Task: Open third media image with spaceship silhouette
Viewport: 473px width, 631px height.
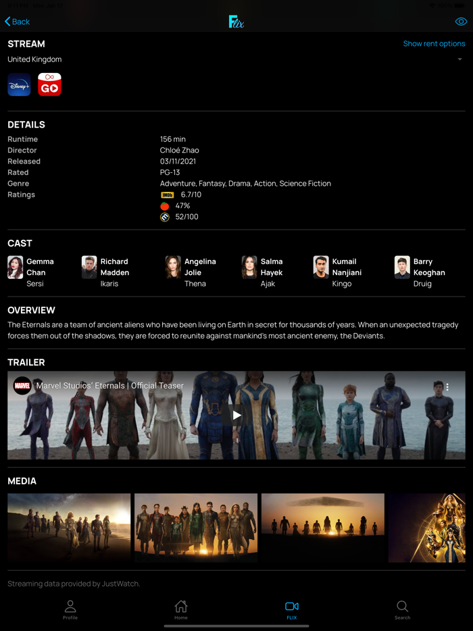Action: pyautogui.click(x=323, y=528)
